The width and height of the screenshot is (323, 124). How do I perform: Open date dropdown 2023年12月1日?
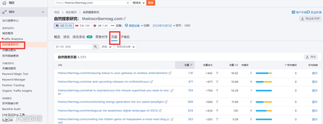[x=164, y=26]
